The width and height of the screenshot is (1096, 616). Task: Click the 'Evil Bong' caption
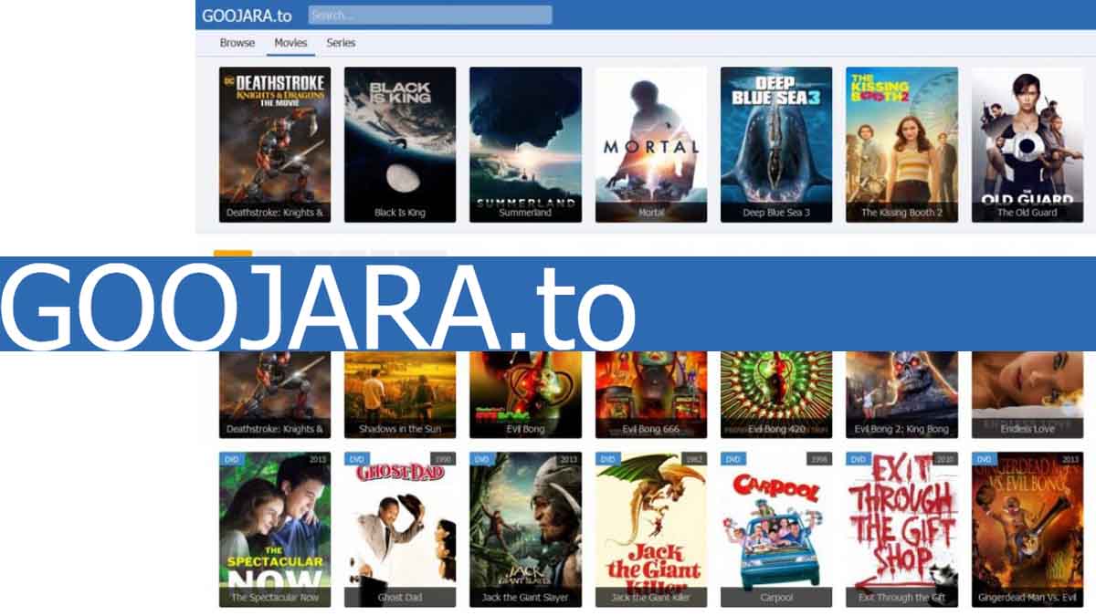pos(525,429)
